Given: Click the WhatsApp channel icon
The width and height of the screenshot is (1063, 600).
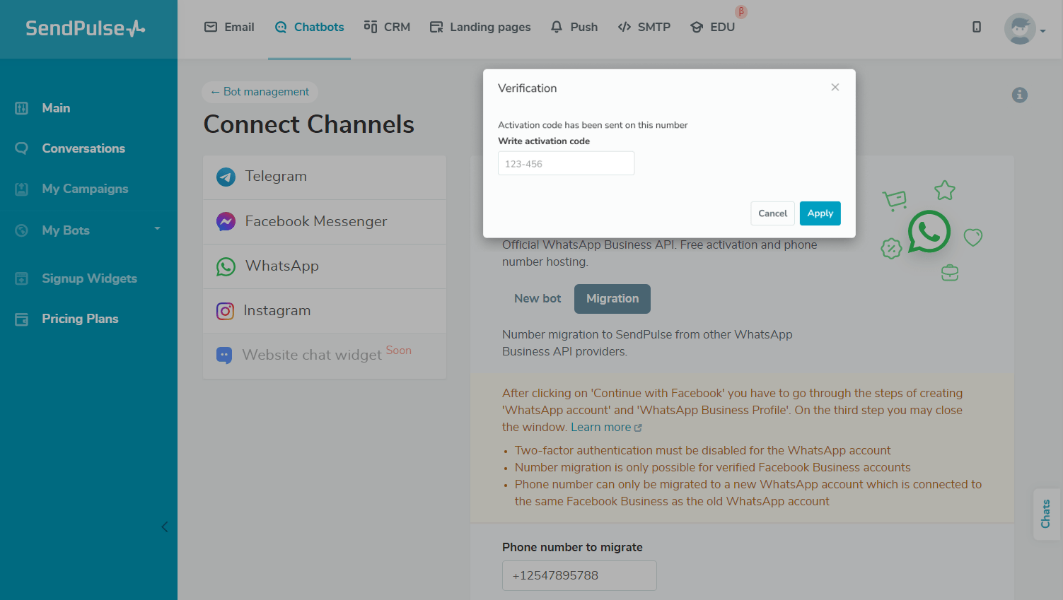Looking at the screenshot, I should pyautogui.click(x=226, y=266).
